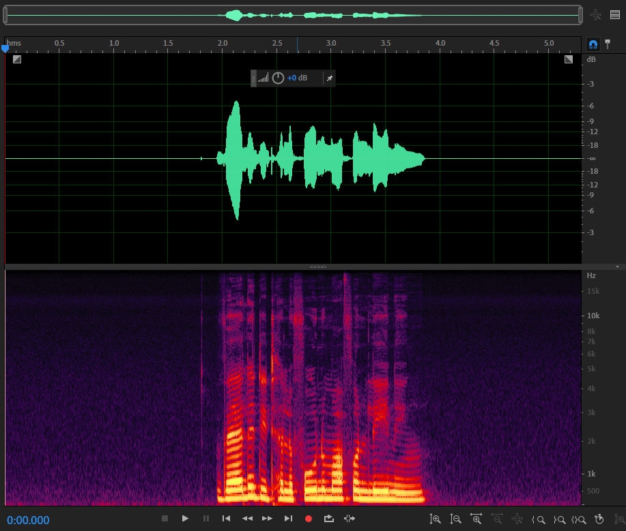The image size is (626, 531).
Task: Click the Fade Out handle at top right
Action: coord(569,59)
